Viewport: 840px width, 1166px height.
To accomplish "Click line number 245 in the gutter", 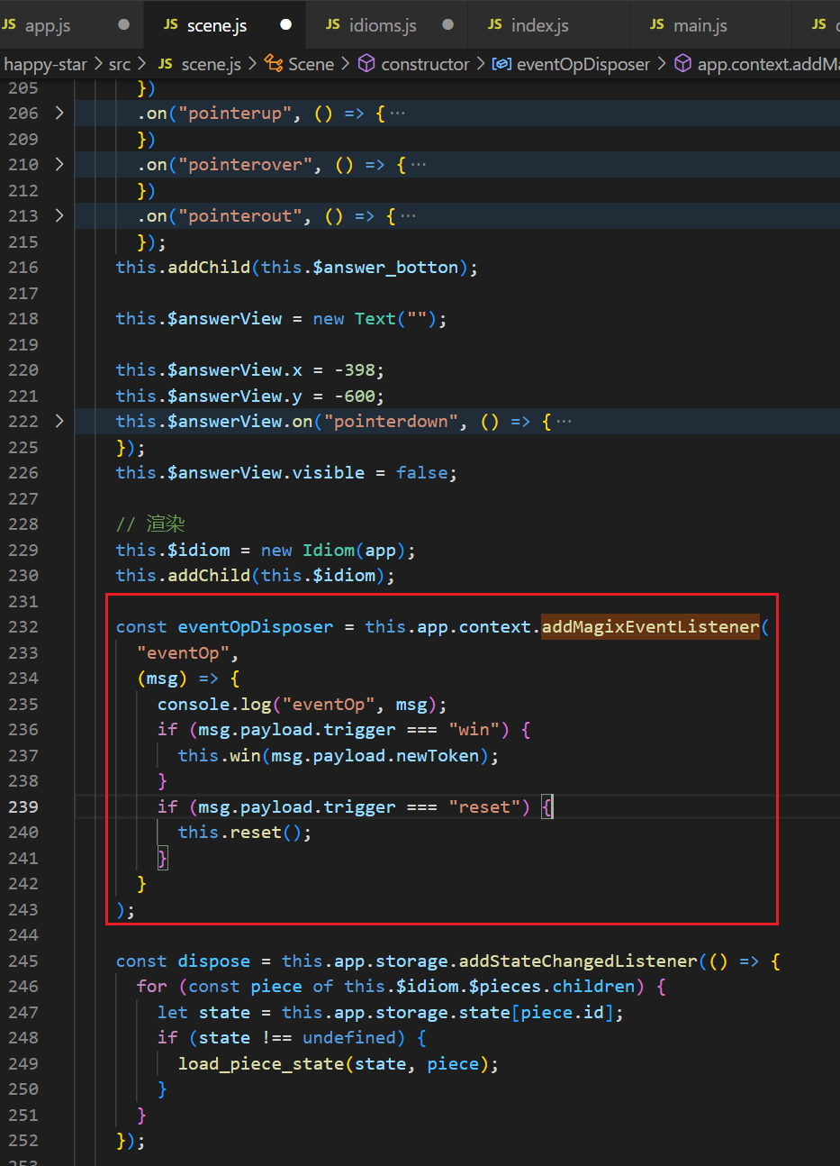I will pos(23,961).
